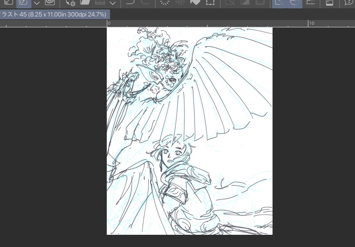Create a new canvas with the page-plus icon
The width and height of the screenshot is (355, 247).
(x=71, y=2)
